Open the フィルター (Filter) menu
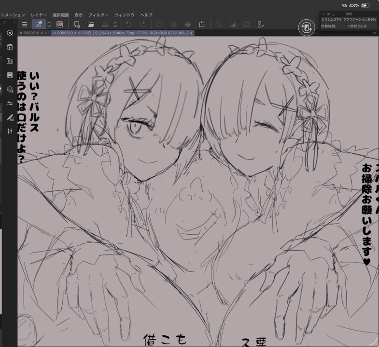This screenshot has height=347, width=379. (x=98, y=15)
